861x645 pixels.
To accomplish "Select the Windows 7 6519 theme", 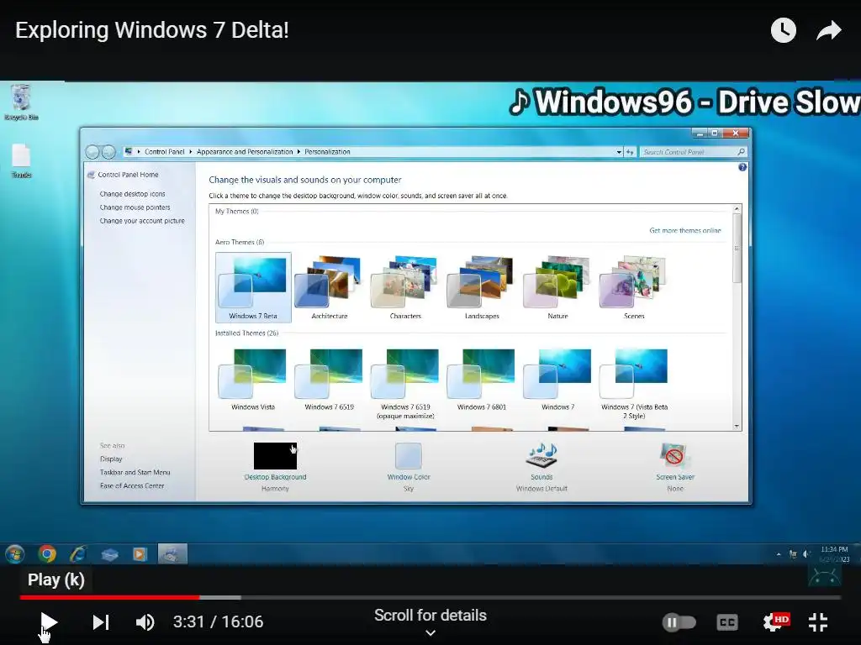I will (x=329, y=380).
